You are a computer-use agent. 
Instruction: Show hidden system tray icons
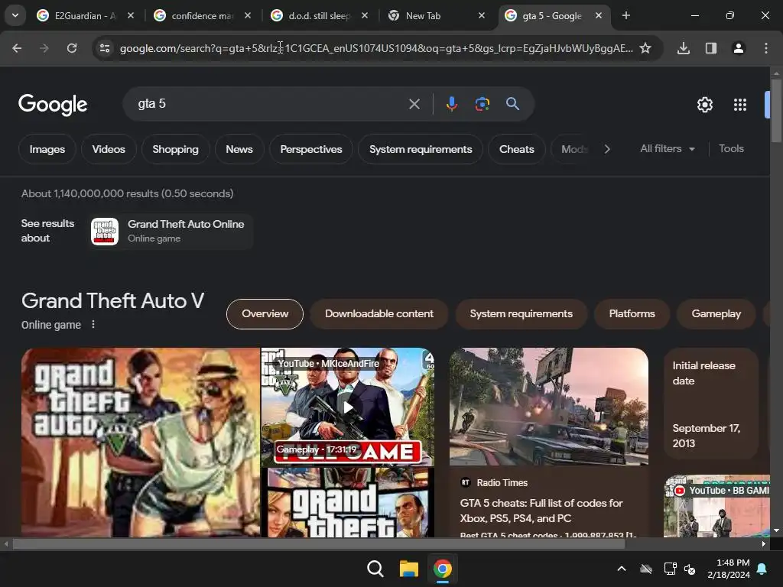[x=622, y=569]
